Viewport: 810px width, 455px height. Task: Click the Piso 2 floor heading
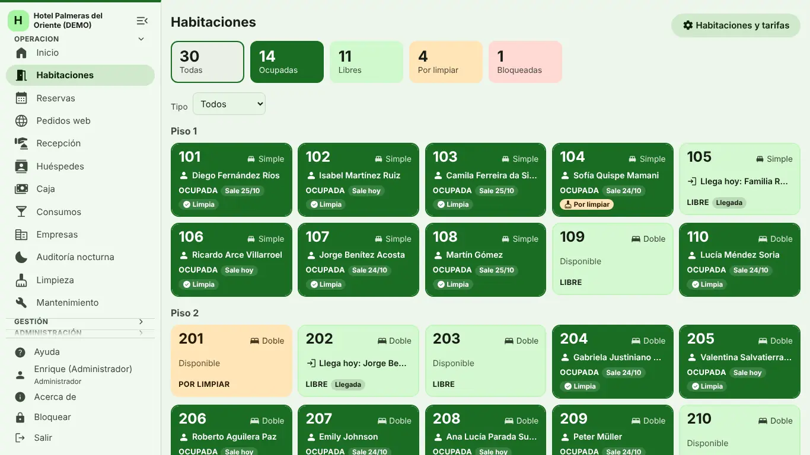click(185, 313)
